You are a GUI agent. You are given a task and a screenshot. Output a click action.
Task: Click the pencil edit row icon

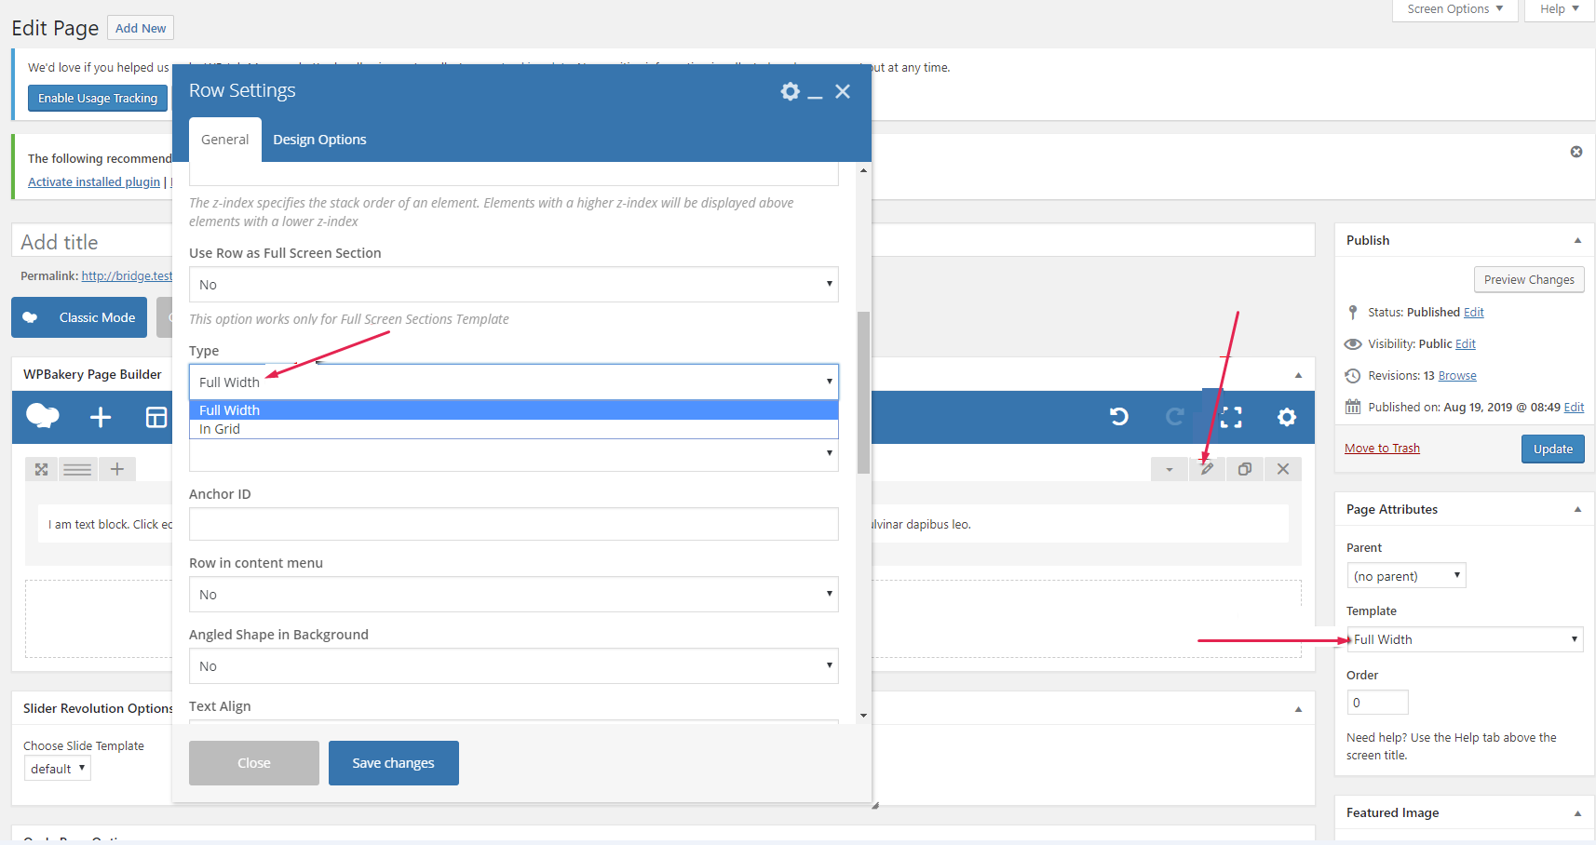(1207, 469)
